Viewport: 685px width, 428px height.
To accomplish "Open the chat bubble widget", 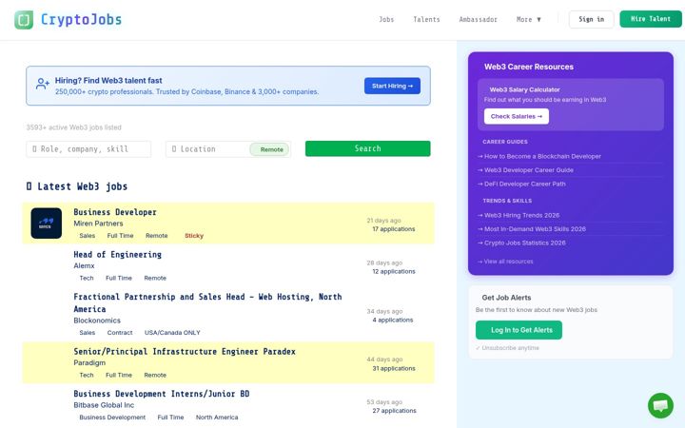I will point(660,405).
